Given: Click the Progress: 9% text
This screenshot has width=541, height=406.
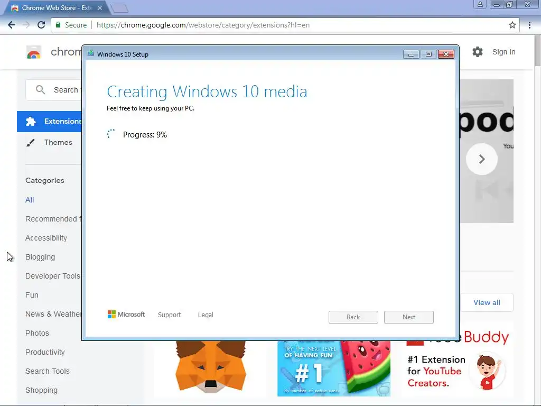Looking at the screenshot, I should pyautogui.click(x=145, y=135).
